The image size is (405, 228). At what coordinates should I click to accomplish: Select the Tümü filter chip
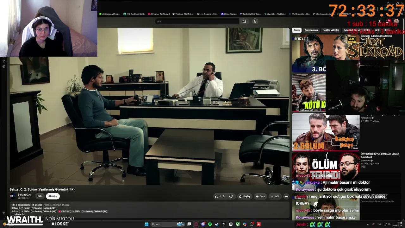[296, 30]
